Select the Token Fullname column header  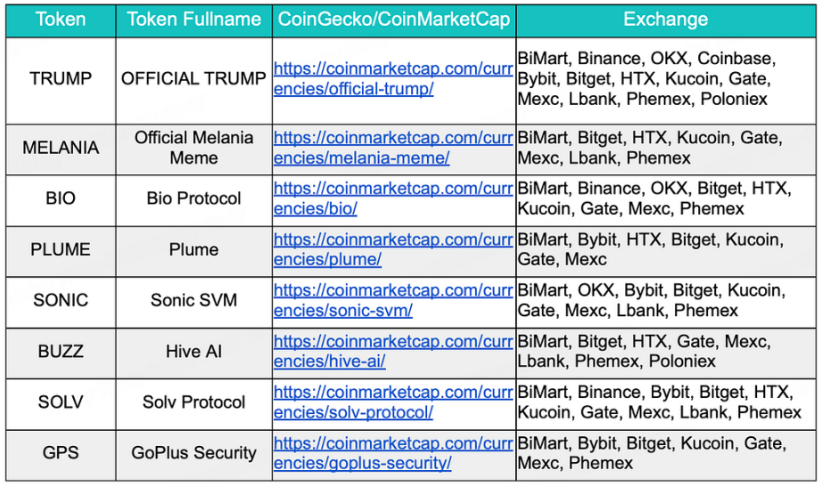[x=194, y=20]
